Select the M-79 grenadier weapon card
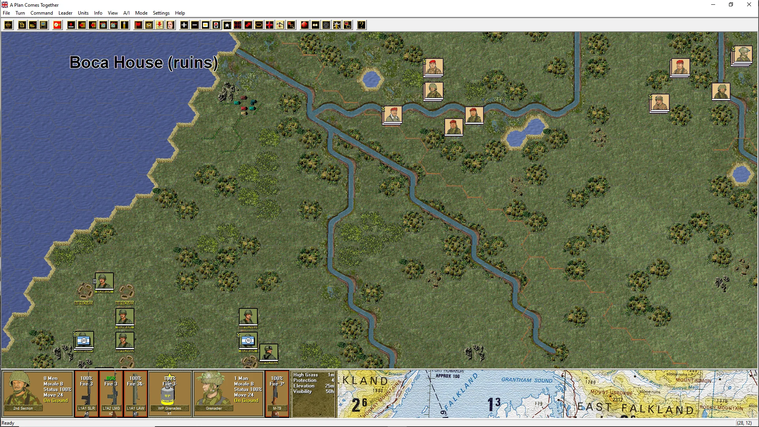The height and width of the screenshot is (427, 759). [x=277, y=393]
